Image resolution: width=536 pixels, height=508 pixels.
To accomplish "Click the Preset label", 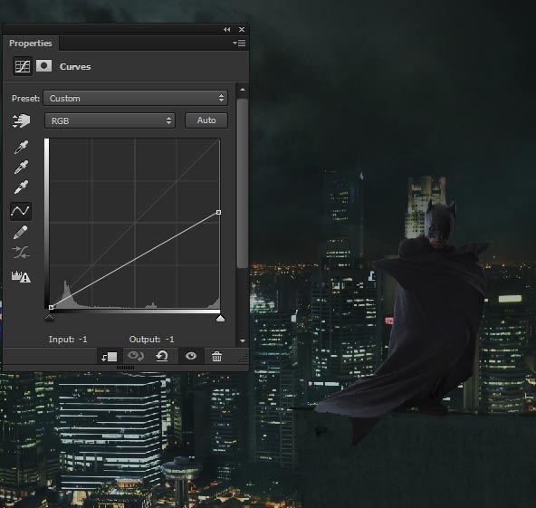I will (25, 99).
